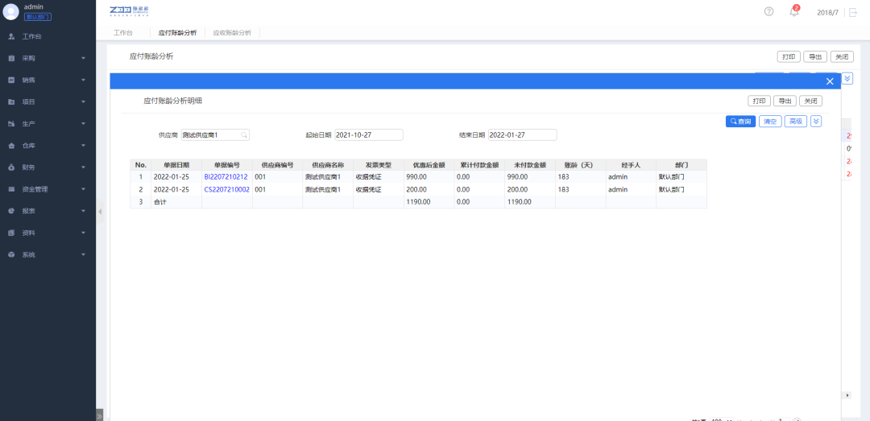Viewport: 870px width, 421px height.
Task: Click the logout icon in header
Action: pos(853,12)
